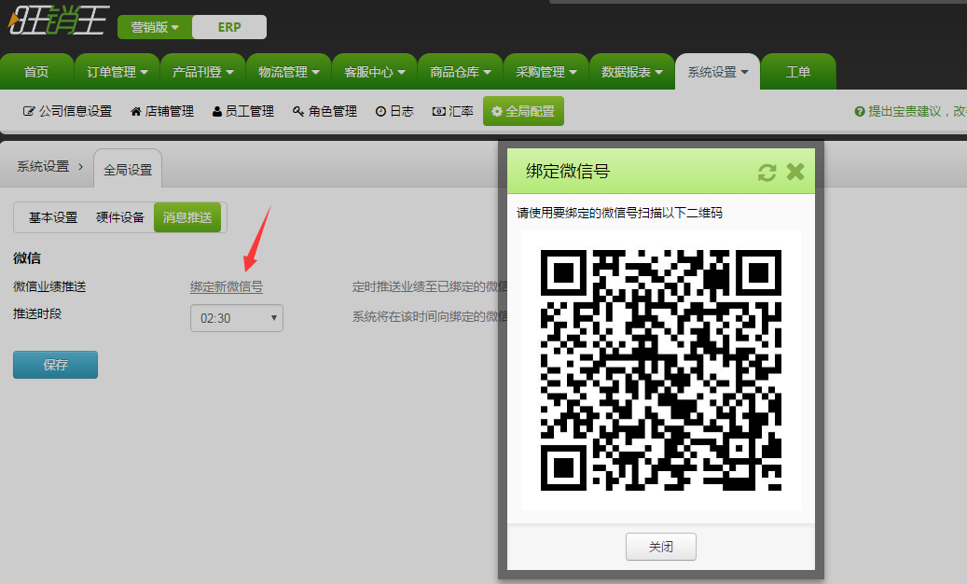Select the 全局设置 page tab
The image size is (967, 584).
point(128,169)
